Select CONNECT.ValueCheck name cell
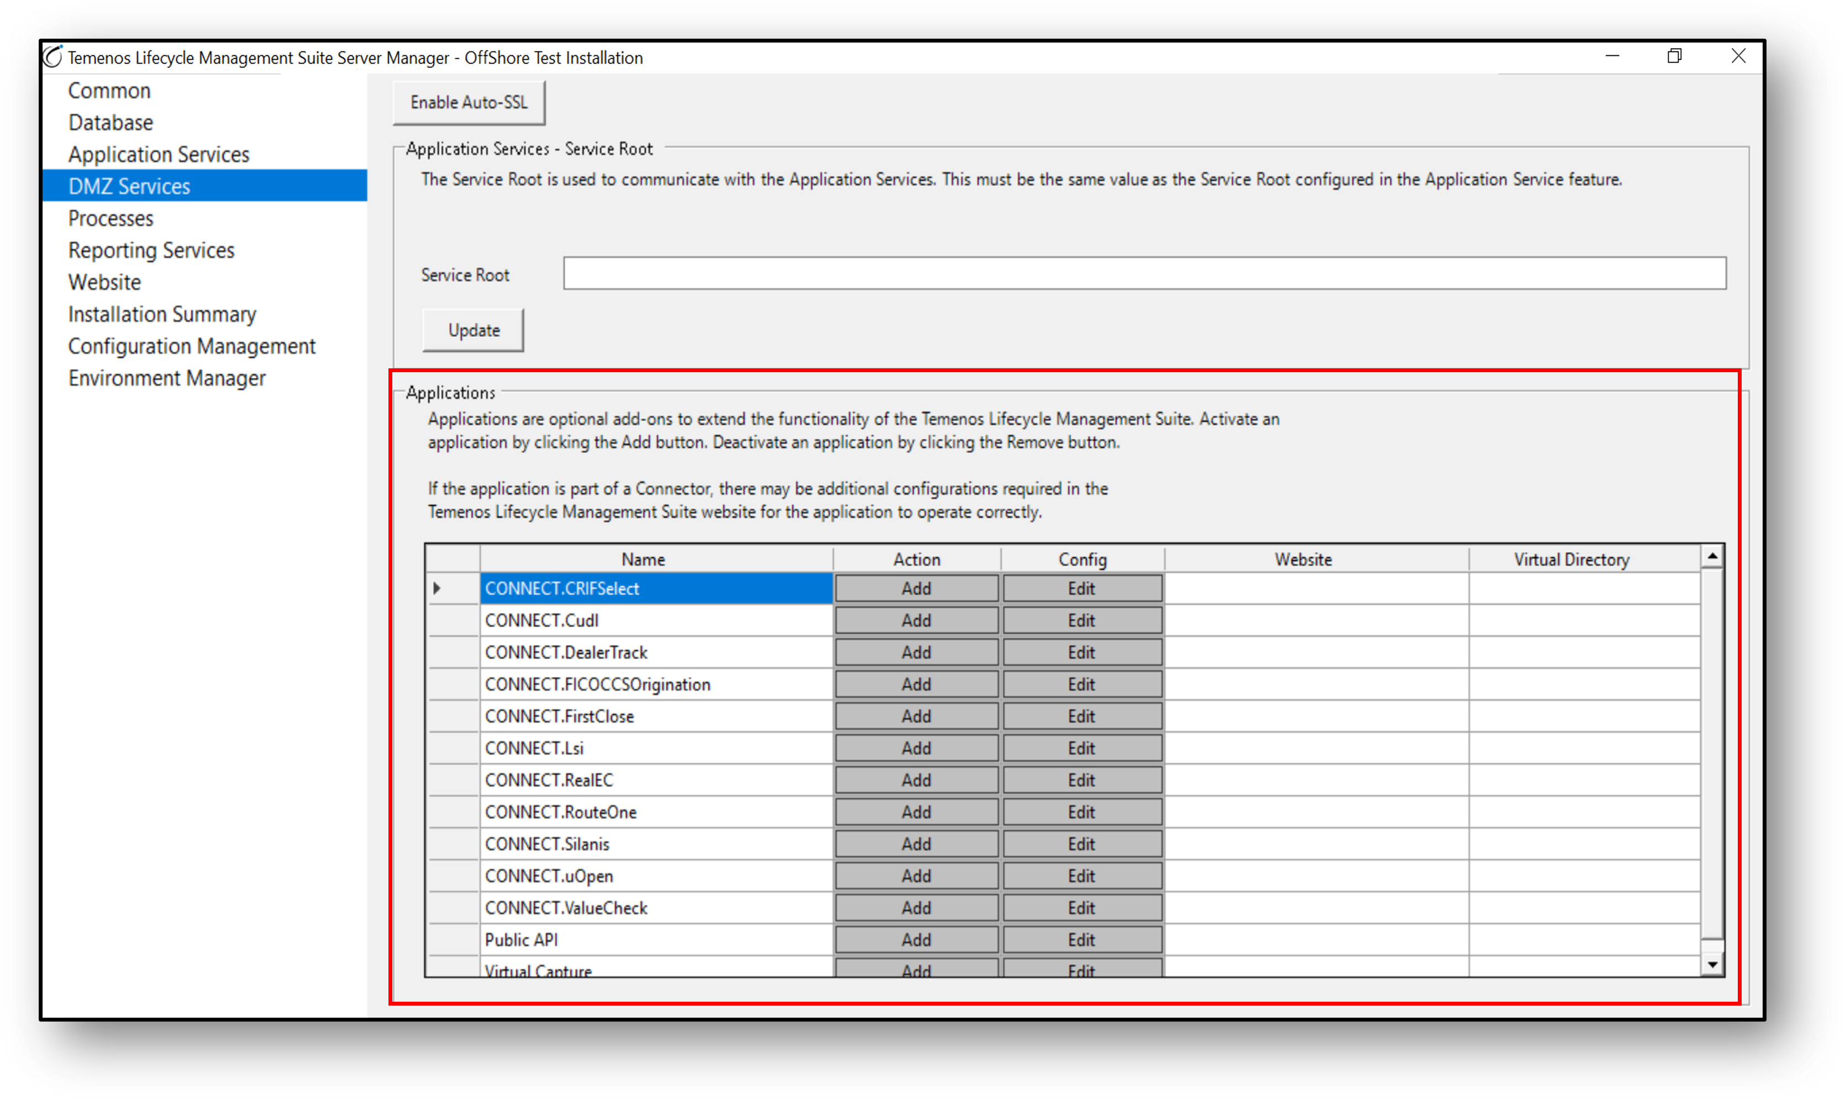1845x1100 pixels. click(x=656, y=907)
